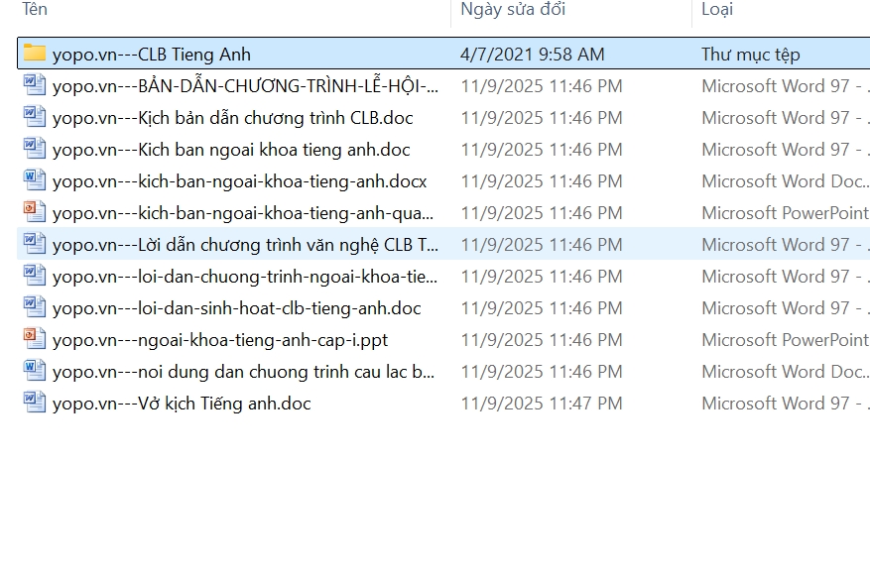The height and width of the screenshot is (580, 870).
Task: Click Word icon of BẢN-DẪN-CHƯƠNG-TRÌNH-LỄ-HỘI file
Action: click(x=35, y=85)
